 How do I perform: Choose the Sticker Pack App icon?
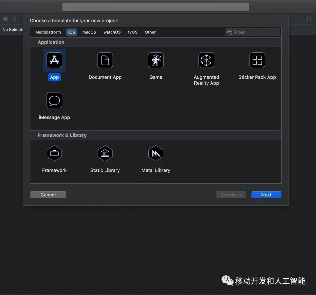[x=257, y=60]
